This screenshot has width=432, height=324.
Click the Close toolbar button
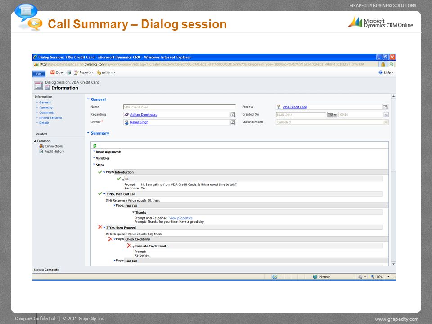point(57,72)
